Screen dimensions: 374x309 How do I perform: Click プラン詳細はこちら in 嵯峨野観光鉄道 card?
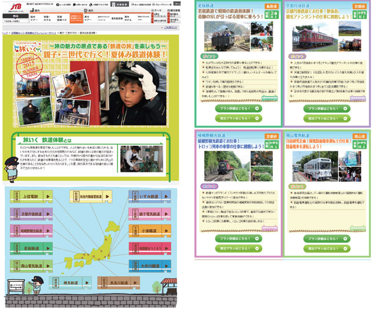tap(238, 238)
